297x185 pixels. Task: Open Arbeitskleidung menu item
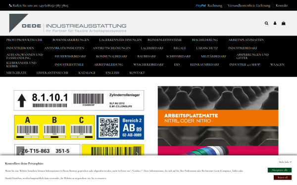tap(108, 65)
